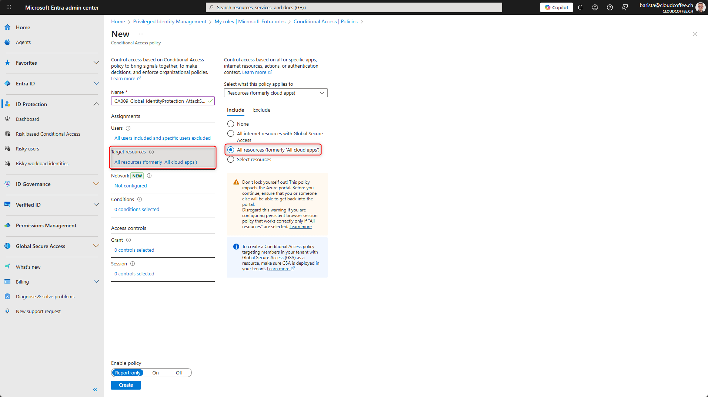Open the app launcher waffle menu
Image resolution: width=708 pixels, height=397 pixels.
9,7
